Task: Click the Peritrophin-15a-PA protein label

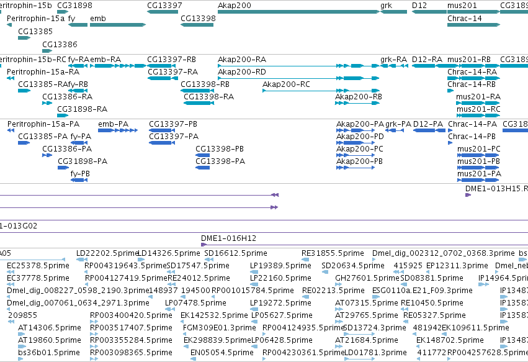Action: tap(43, 124)
